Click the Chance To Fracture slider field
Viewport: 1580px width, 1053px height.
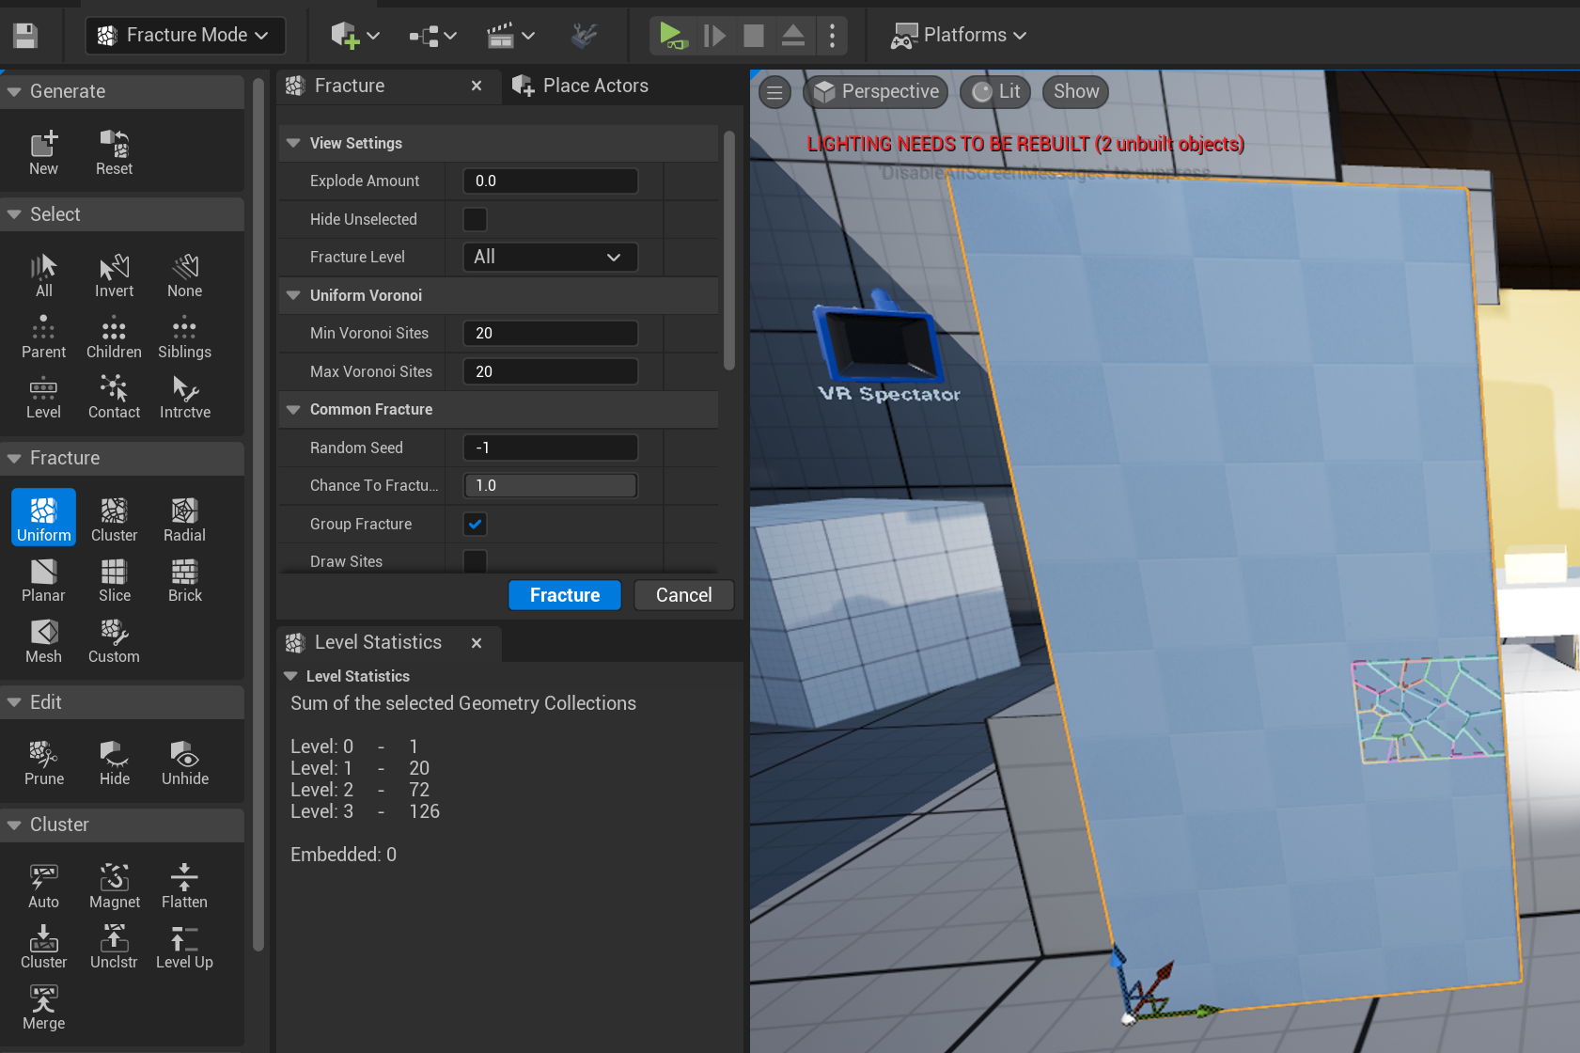coord(550,485)
